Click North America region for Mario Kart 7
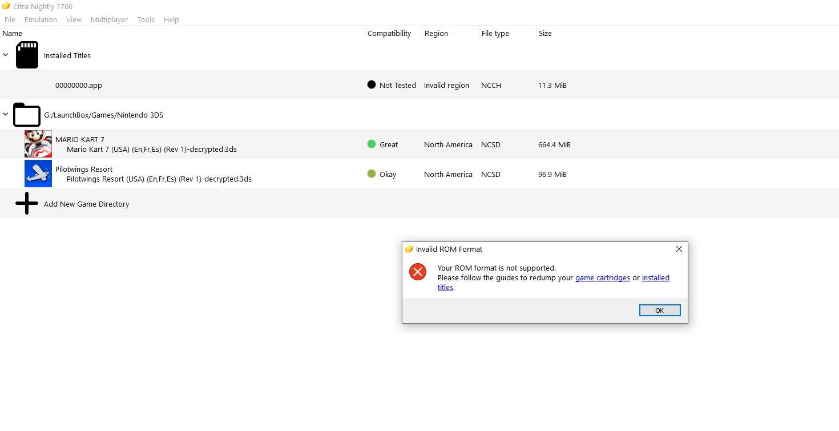 (x=448, y=144)
